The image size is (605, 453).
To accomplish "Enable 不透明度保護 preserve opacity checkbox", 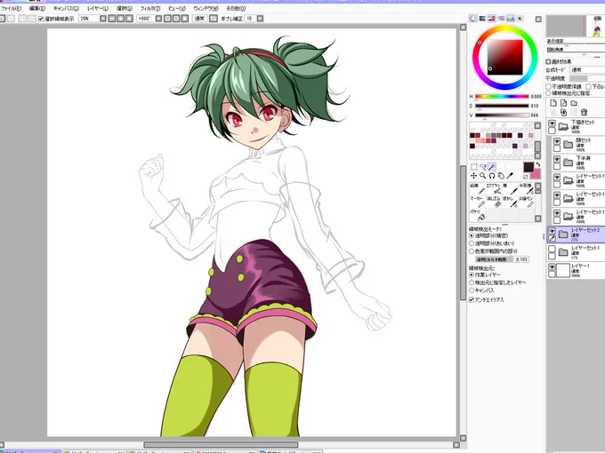I will coord(548,87).
